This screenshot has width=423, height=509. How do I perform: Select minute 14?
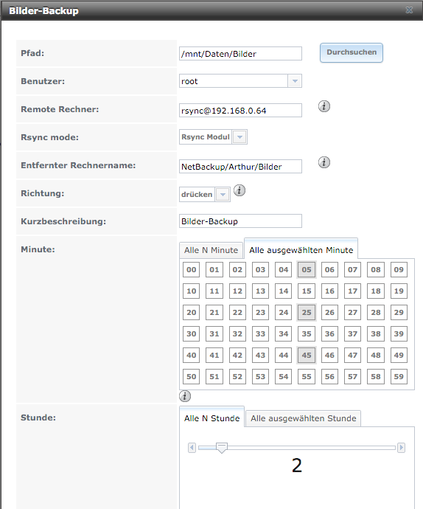coord(283,291)
